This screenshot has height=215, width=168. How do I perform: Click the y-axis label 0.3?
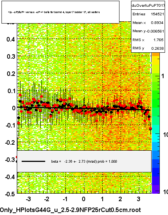pos(11,56)
